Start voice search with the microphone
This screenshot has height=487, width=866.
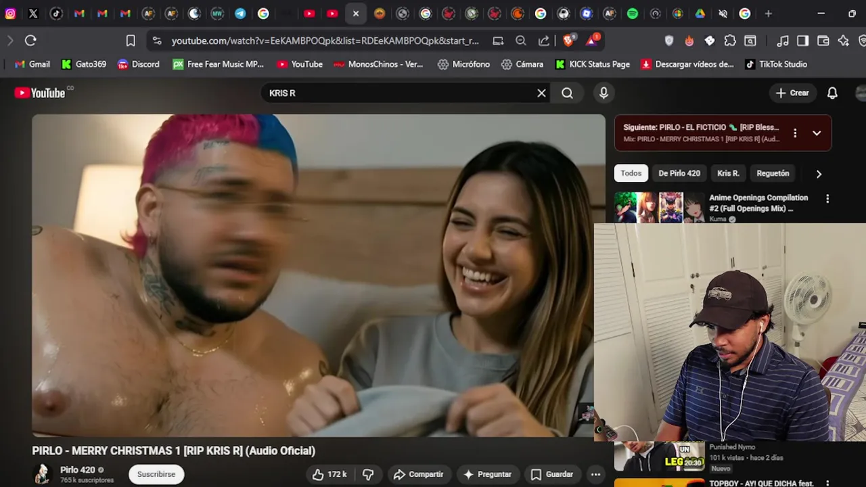point(603,93)
